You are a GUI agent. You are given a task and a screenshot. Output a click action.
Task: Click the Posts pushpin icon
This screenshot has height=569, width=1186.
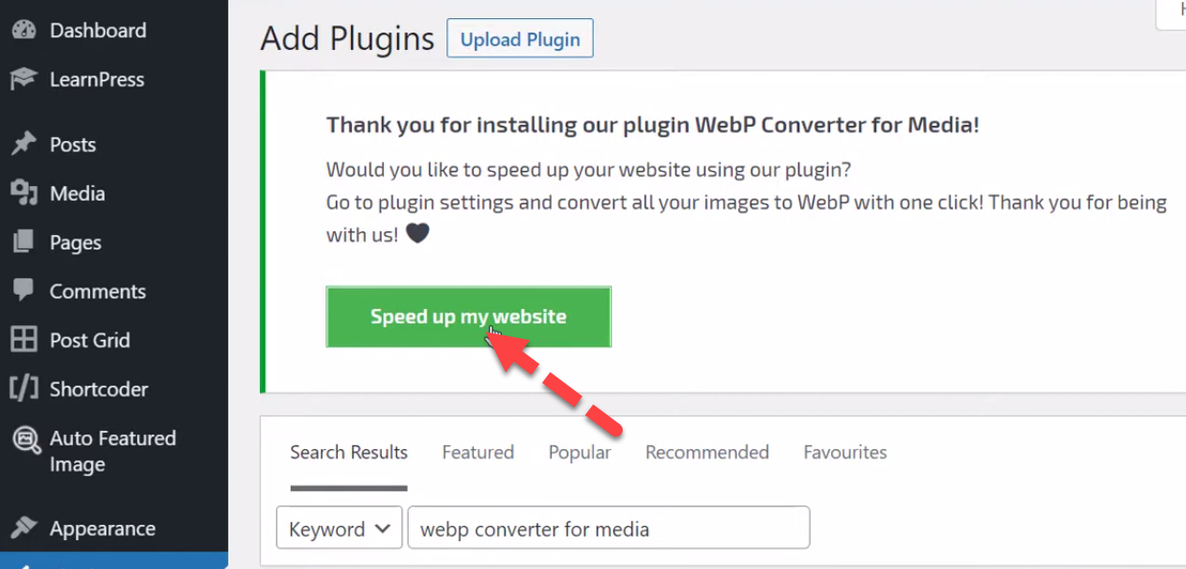click(x=23, y=144)
